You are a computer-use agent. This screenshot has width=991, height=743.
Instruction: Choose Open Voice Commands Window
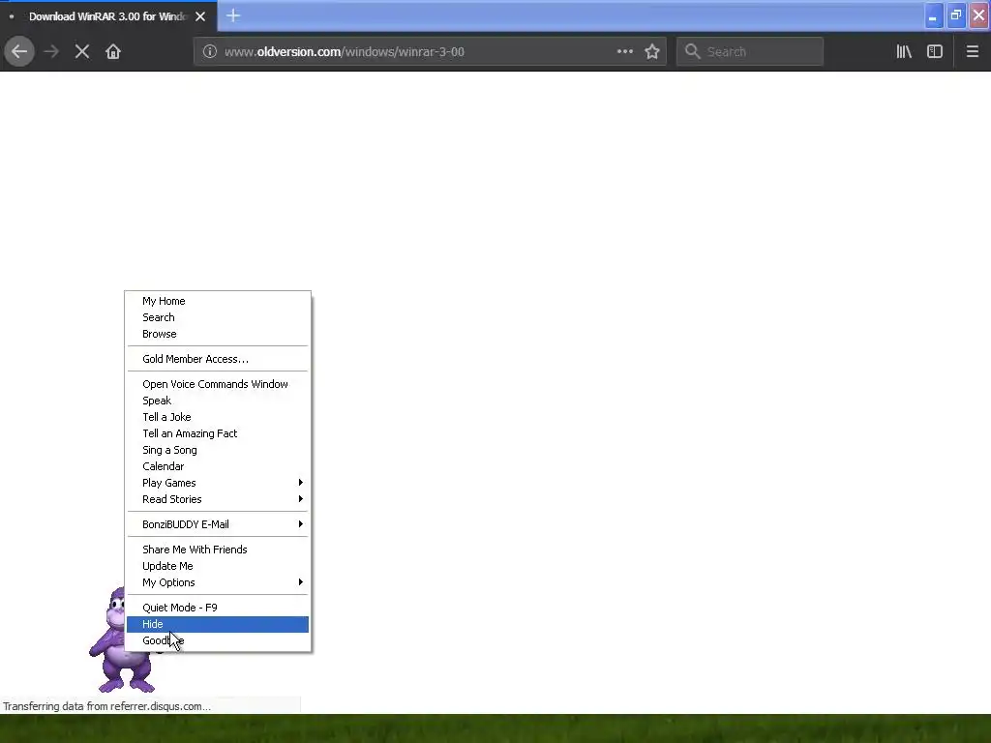[218, 384]
